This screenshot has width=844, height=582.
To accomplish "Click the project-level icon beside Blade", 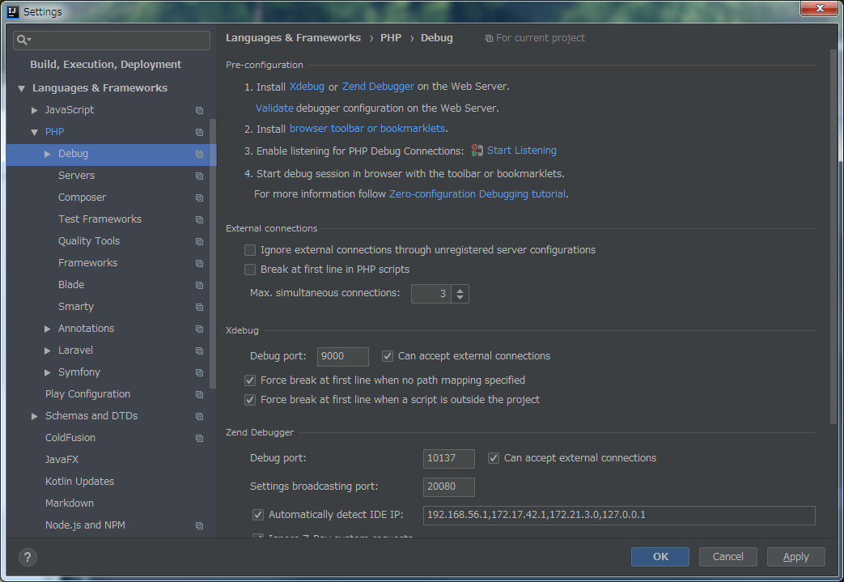I will click(x=199, y=286).
